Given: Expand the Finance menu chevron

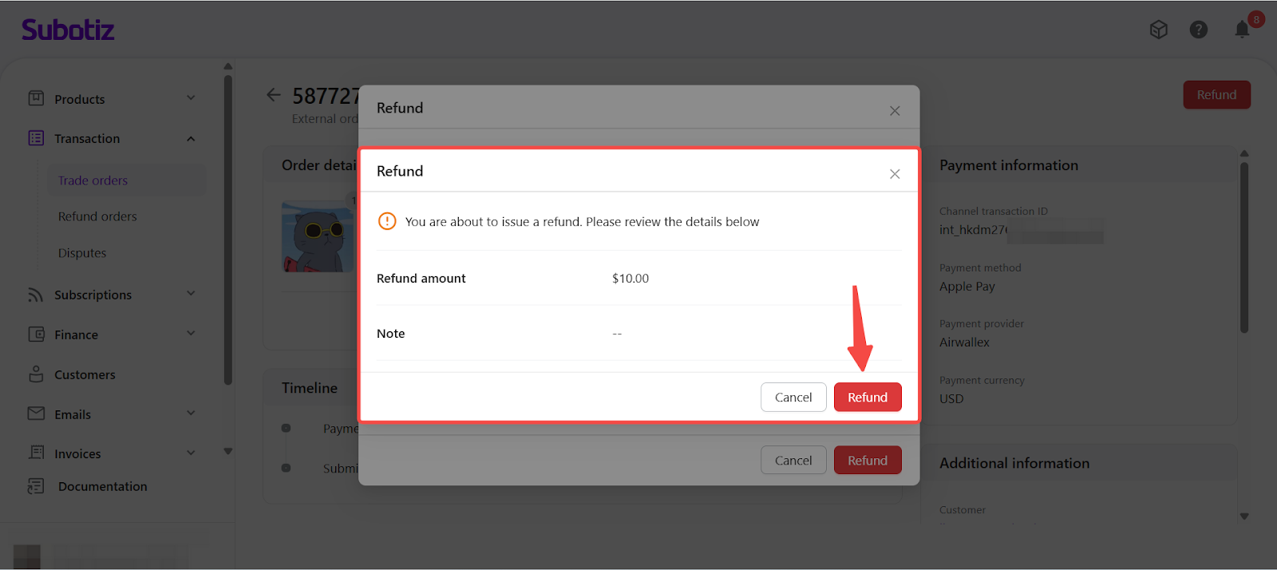Looking at the screenshot, I should coord(191,334).
